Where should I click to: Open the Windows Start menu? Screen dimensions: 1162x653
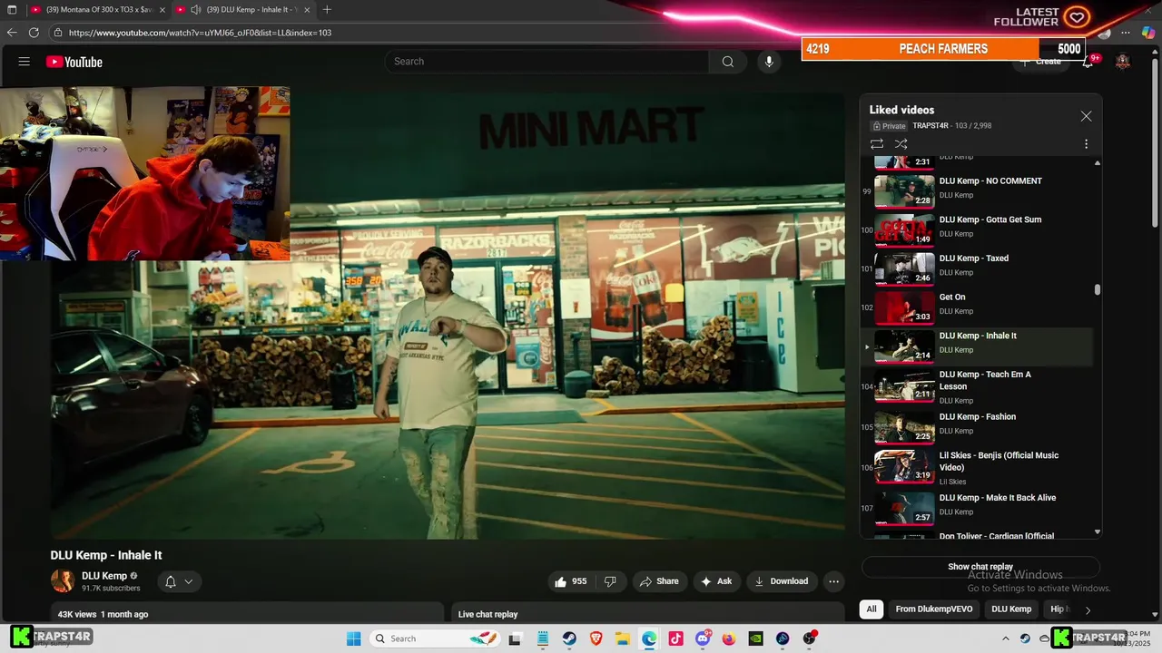(x=353, y=638)
